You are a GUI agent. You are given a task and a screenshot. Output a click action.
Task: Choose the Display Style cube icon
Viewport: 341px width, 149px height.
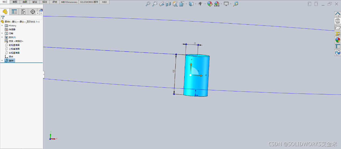pos(191,4)
